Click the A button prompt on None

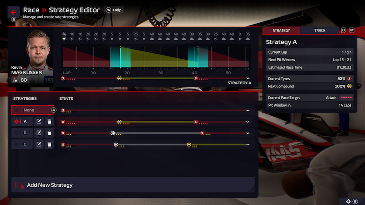tap(53, 110)
